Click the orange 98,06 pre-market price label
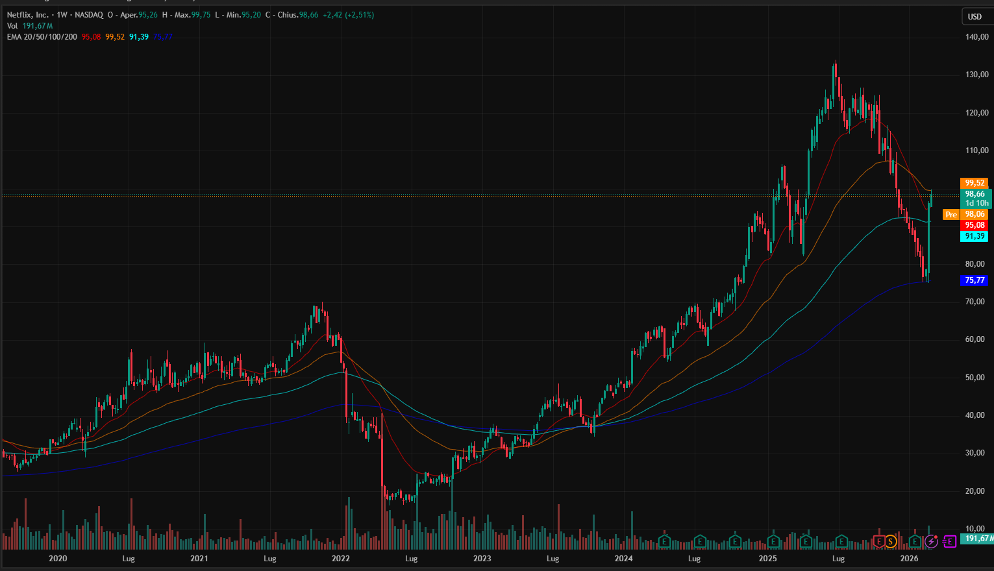The height and width of the screenshot is (571, 994). pos(975,214)
